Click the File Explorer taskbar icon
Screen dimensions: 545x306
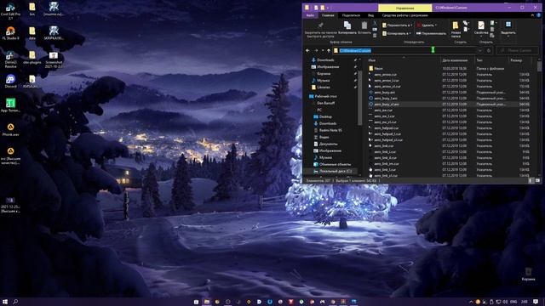pos(207,302)
